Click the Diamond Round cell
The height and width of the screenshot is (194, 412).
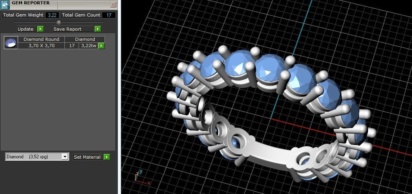(x=41, y=39)
